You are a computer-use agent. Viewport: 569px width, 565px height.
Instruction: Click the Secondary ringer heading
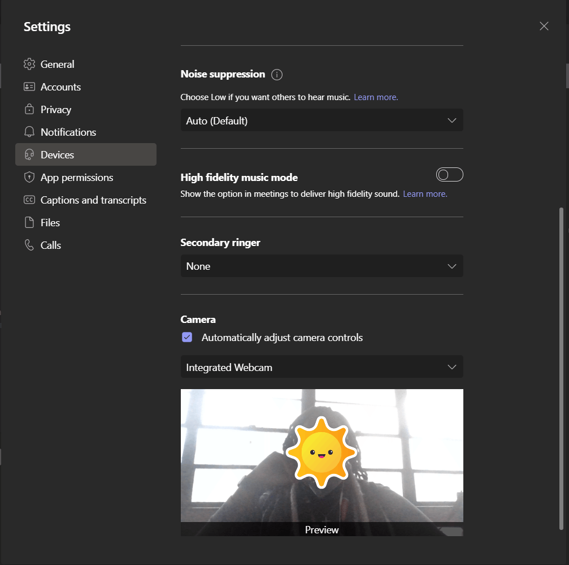click(x=220, y=243)
